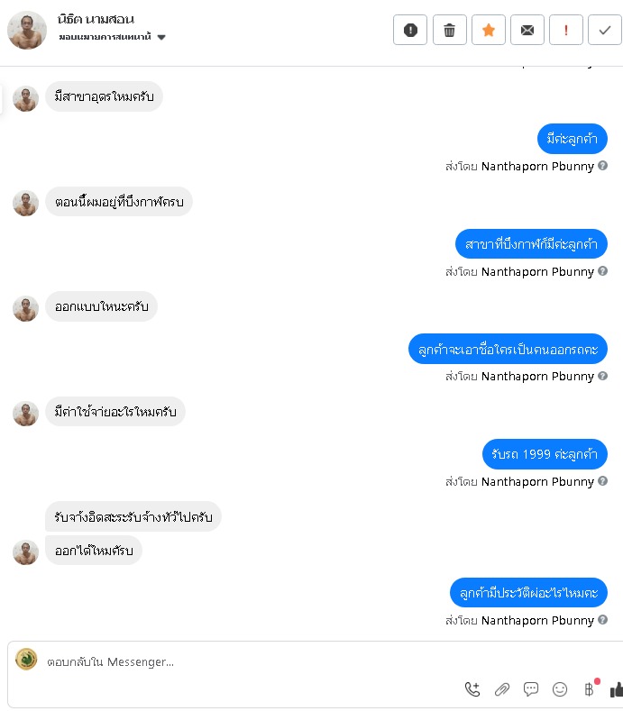623x711 pixels.
Task: Start a call with the phone plus icon
Action: pyautogui.click(x=472, y=689)
